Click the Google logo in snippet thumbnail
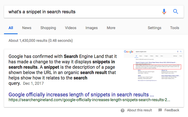 point(129,52)
